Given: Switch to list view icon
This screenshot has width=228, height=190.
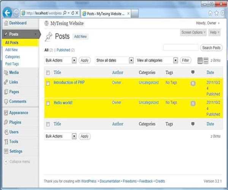Looking at the screenshot, I should pos(200,60).
